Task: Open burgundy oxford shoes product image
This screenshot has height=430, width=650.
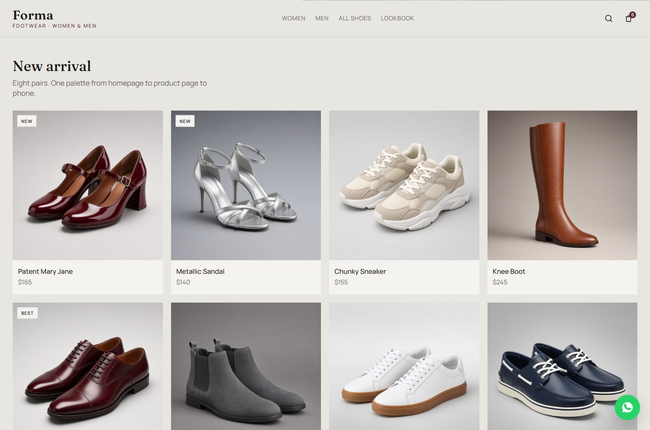Action: [88, 366]
